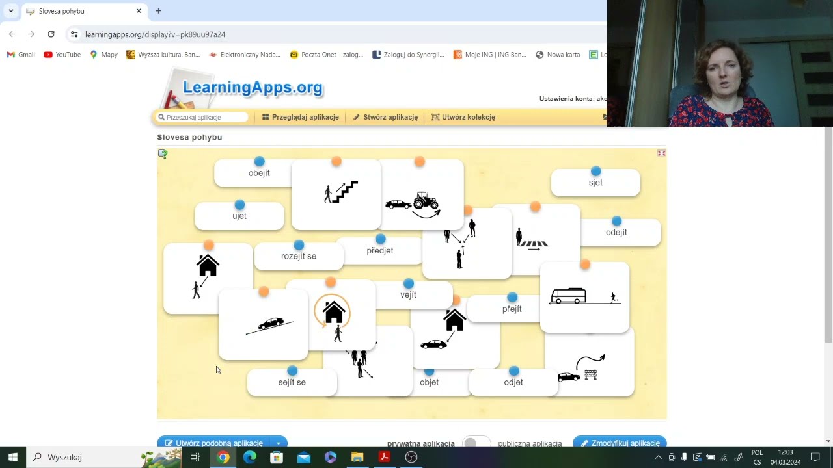Expand the tab search dropdown chevron
This screenshot has width=833, height=468.
click(11, 11)
